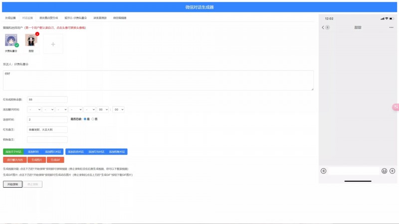
Task: Click the 微信对话生成器 page title
Action: (199, 7)
